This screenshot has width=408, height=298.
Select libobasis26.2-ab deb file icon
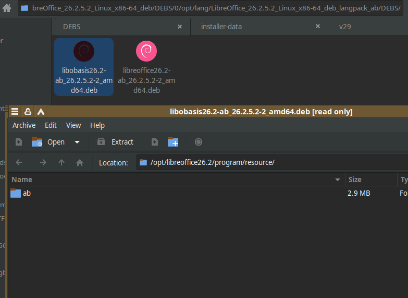[84, 67]
